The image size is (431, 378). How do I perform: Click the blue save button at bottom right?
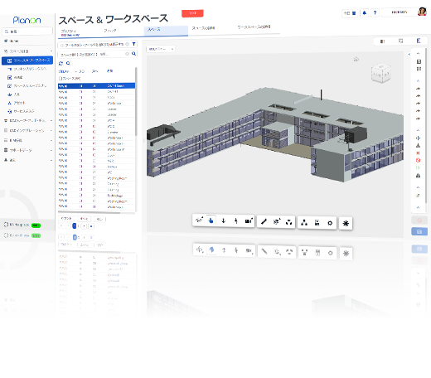419,231
